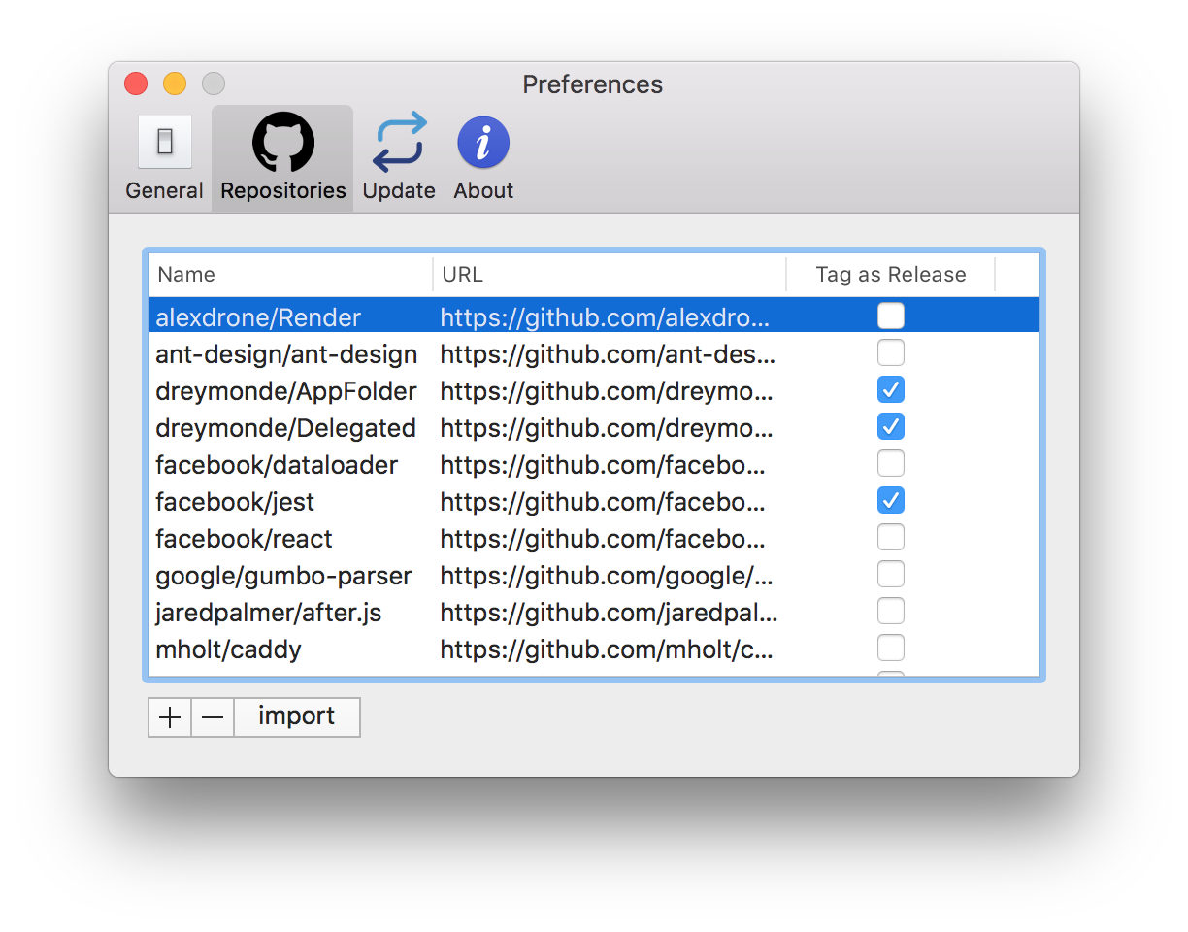Click the import button
Viewport: 1188px width, 932px height.
click(x=297, y=717)
